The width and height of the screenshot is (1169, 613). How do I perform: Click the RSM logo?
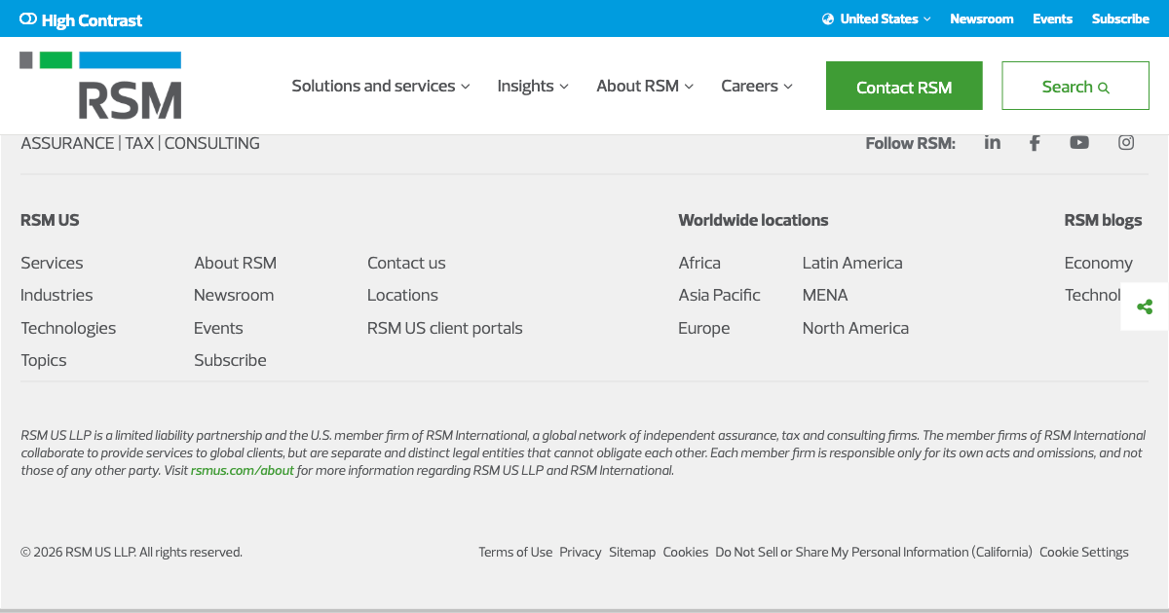pyautogui.click(x=100, y=86)
